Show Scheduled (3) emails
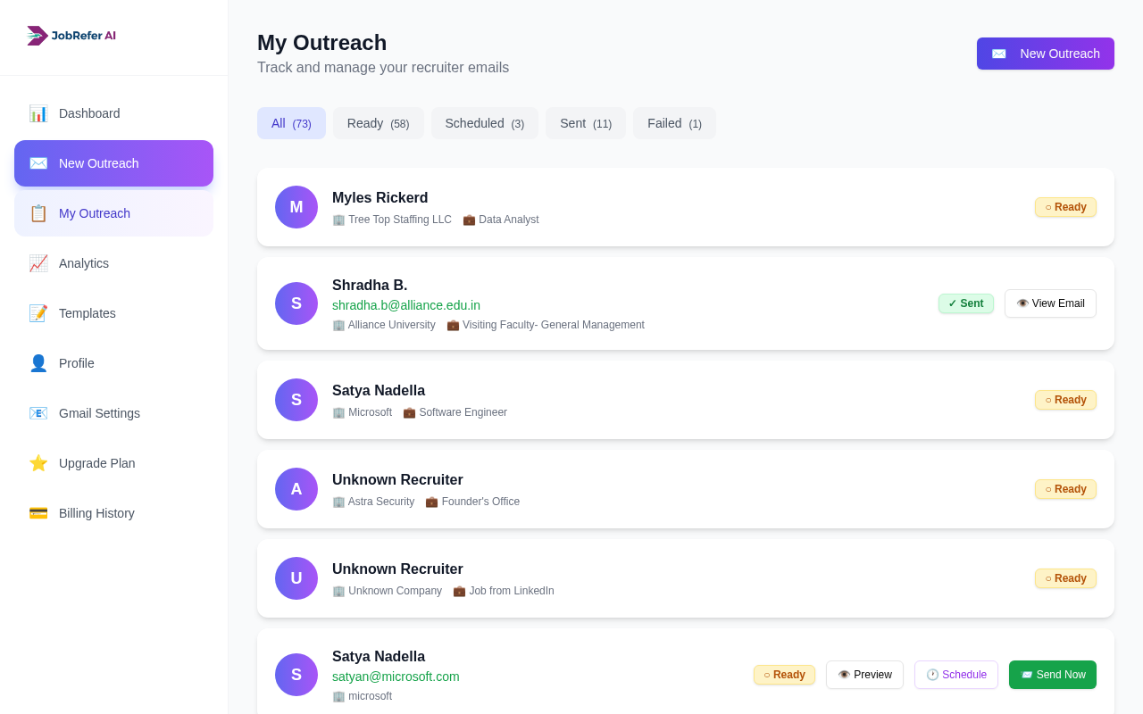Viewport: 1143px width, 714px height. 485,123
